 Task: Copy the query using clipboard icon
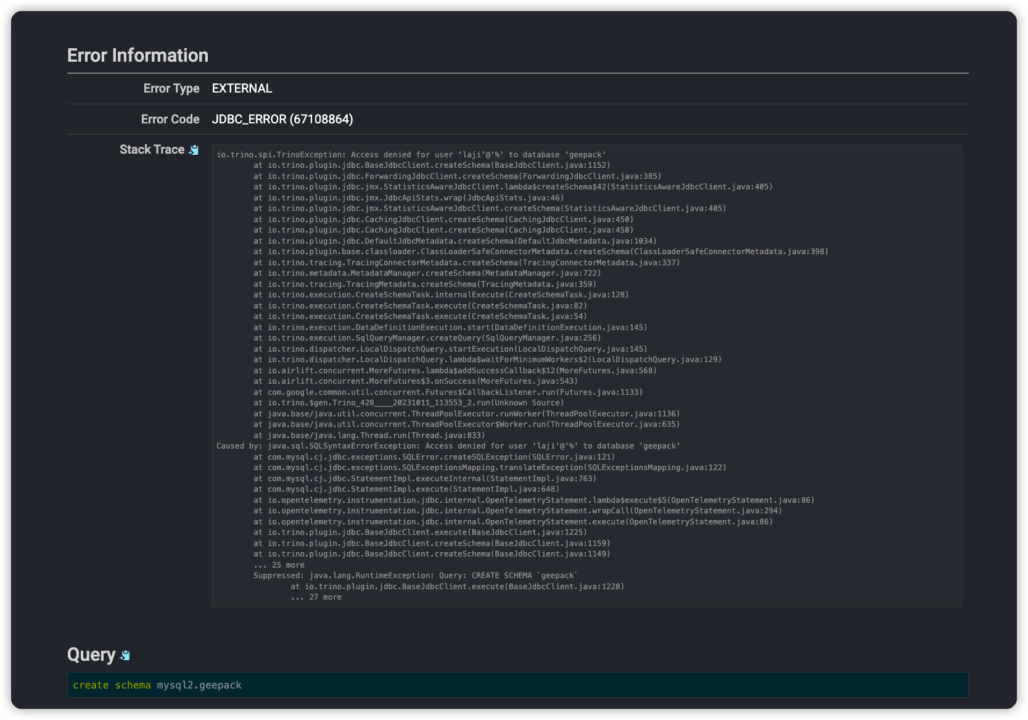[x=125, y=655]
